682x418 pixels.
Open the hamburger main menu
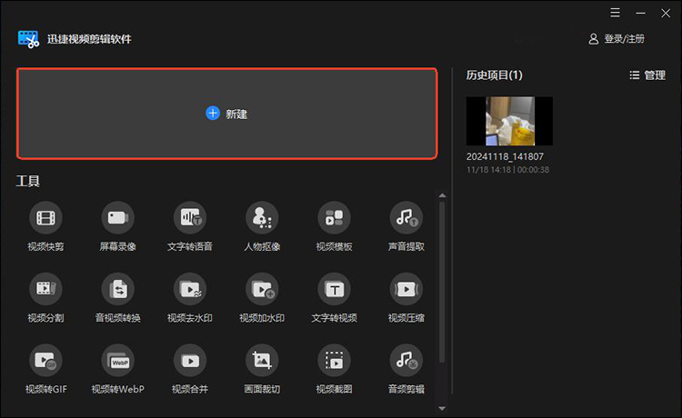coord(615,13)
